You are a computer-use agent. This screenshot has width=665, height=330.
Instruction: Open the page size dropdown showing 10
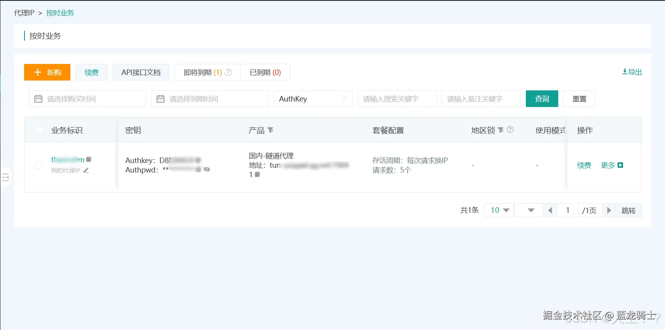pyautogui.click(x=499, y=210)
